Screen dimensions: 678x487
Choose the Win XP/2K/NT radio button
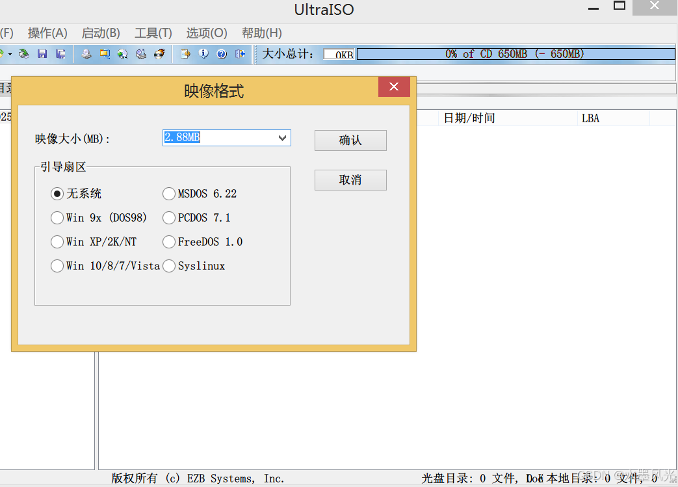94,242
